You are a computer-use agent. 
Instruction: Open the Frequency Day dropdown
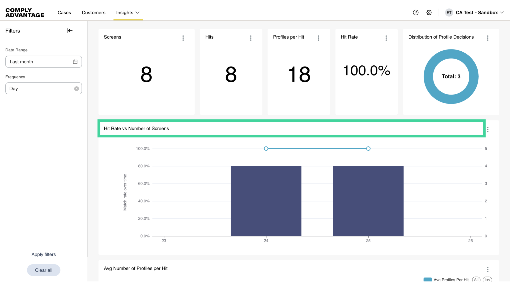point(40,88)
